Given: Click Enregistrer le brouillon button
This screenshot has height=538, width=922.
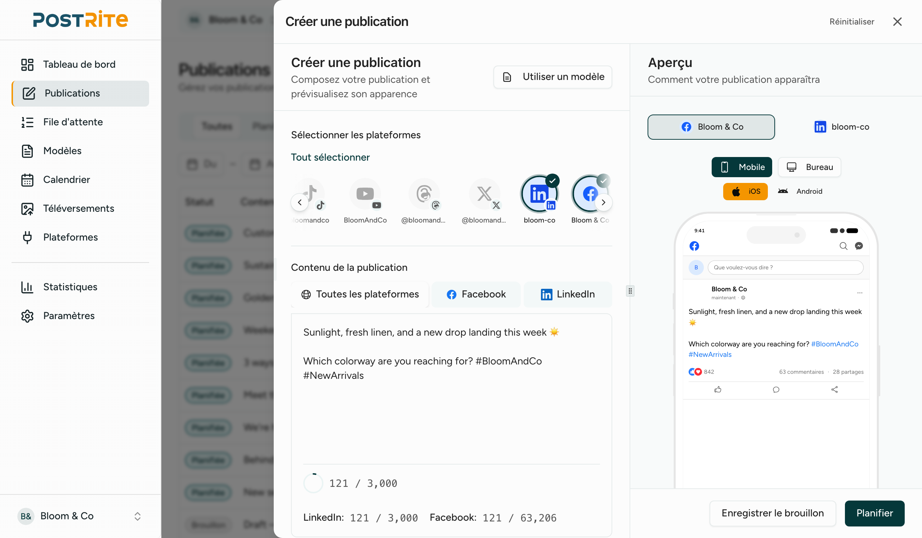Looking at the screenshot, I should [773, 513].
